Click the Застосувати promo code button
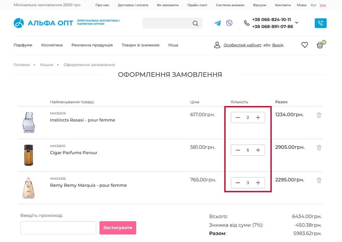The height and width of the screenshot is (242, 342). [x=118, y=228]
